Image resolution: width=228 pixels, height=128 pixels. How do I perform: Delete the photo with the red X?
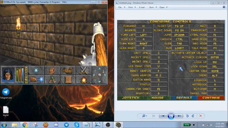201,116
